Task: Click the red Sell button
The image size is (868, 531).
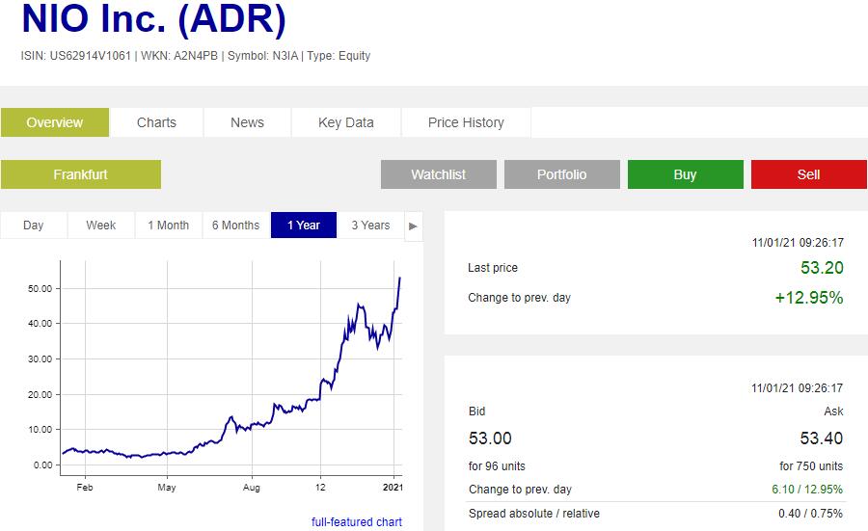Action: tap(808, 174)
